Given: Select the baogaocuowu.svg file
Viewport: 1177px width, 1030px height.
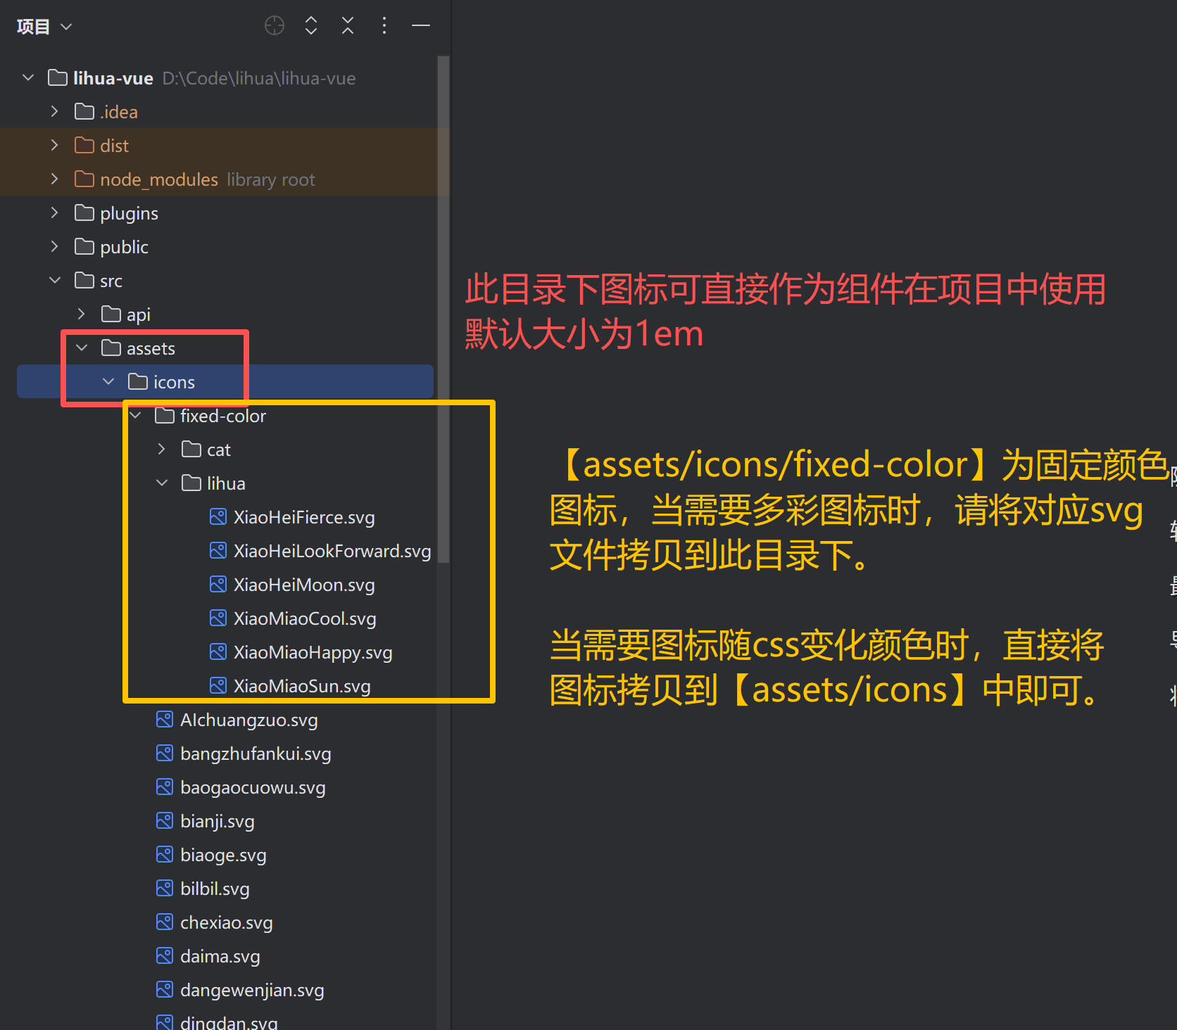Looking at the screenshot, I should (252, 787).
